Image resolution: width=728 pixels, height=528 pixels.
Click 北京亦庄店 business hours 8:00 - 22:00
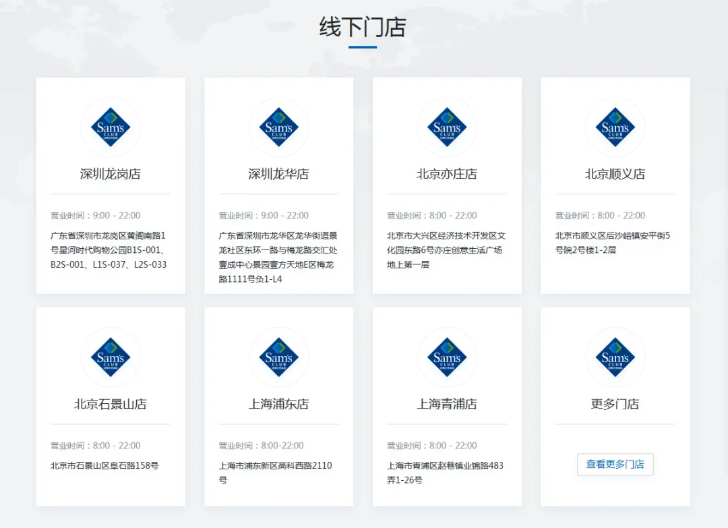tap(432, 216)
